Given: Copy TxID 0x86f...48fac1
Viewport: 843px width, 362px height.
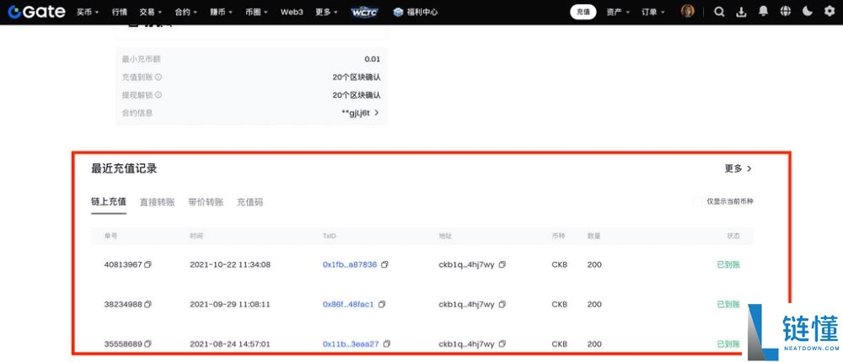Looking at the screenshot, I should [382, 304].
